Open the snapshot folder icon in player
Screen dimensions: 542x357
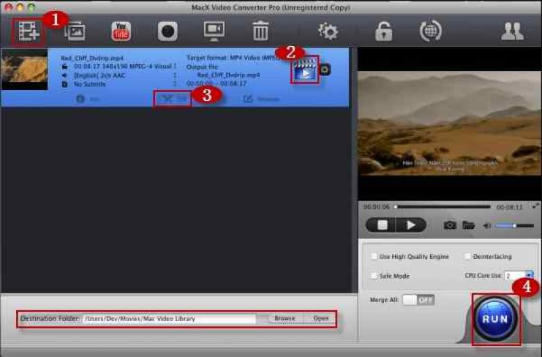click(468, 226)
